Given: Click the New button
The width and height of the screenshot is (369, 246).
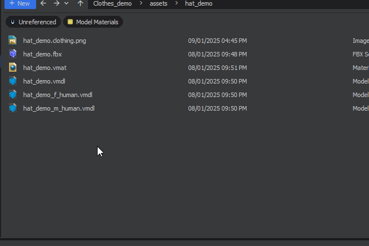Looking at the screenshot, I should (x=19, y=3).
